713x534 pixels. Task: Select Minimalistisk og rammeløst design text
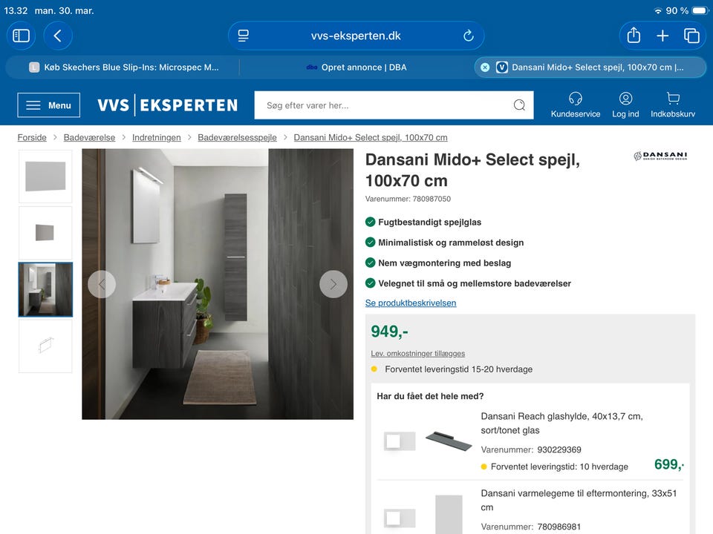point(451,243)
